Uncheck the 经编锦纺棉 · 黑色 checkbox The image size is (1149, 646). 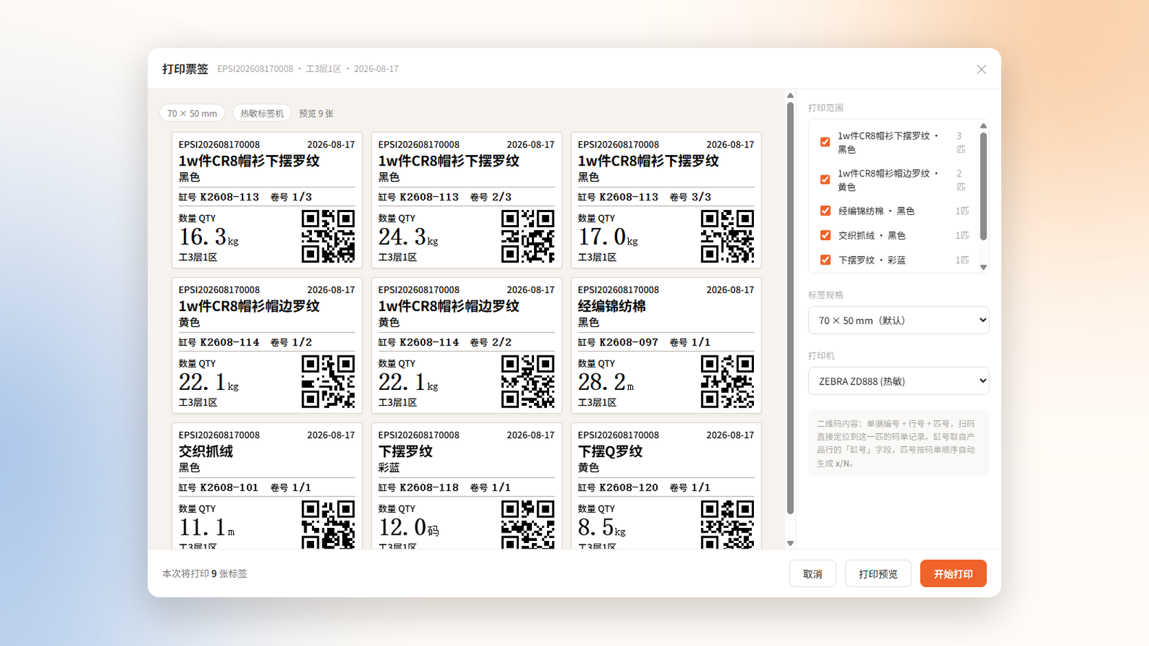(x=825, y=211)
